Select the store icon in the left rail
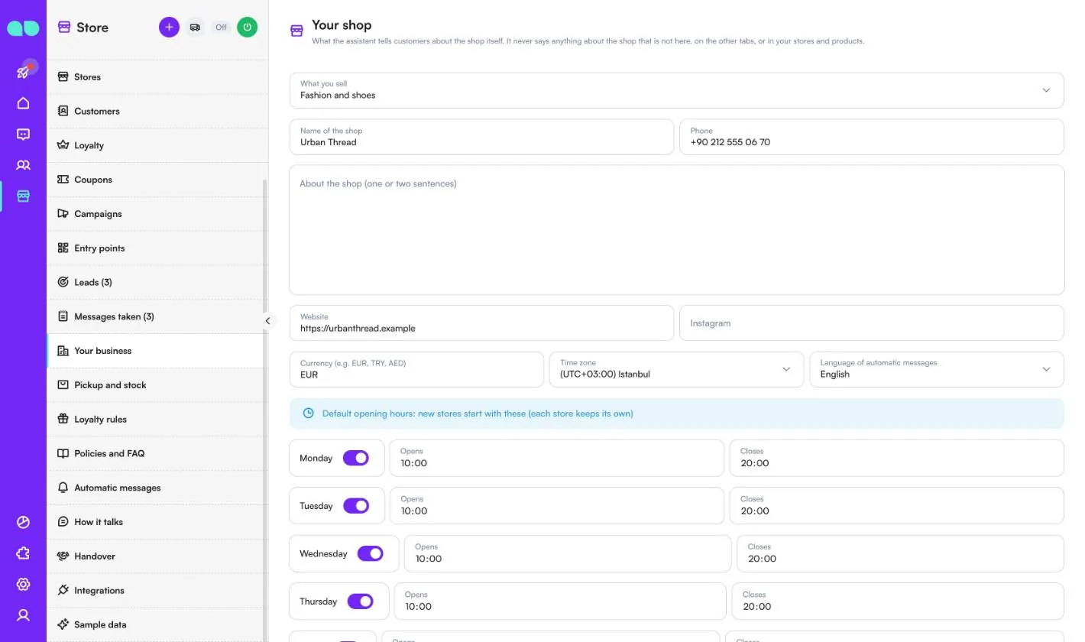 23,196
